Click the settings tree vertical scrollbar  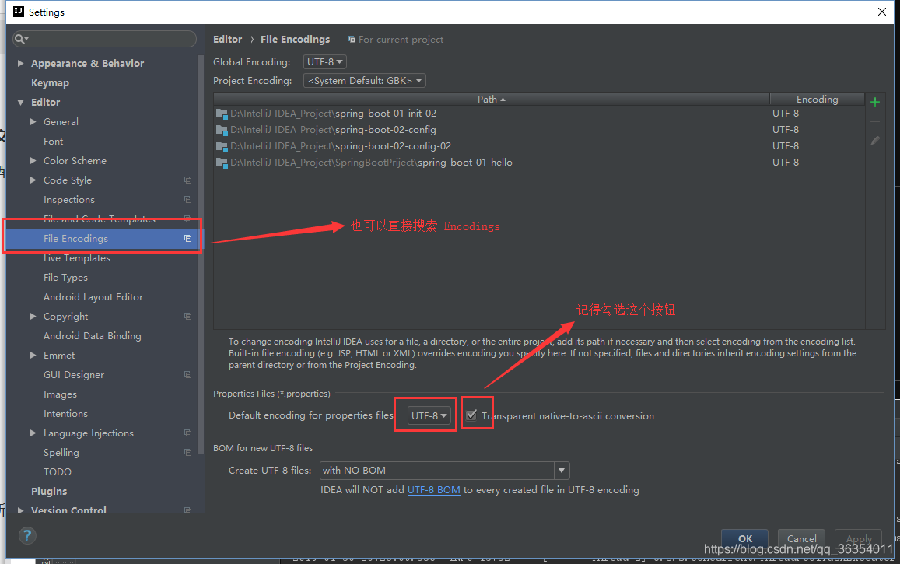pos(201,254)
